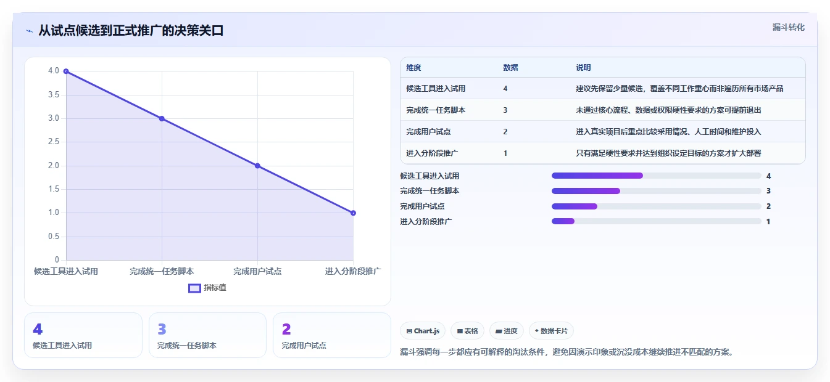Click the chart data point for 候选工具进入试用
This screenshot has height=382, width=830.
pos(66,71)
